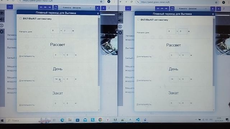Click scroll-down arrow in left dialog scrollbar
Viewport: 230px width, 129px height.
click(99, 110)
